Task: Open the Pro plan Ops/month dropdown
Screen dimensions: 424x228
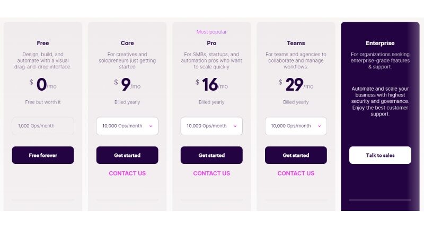Action: click(211, 126)
